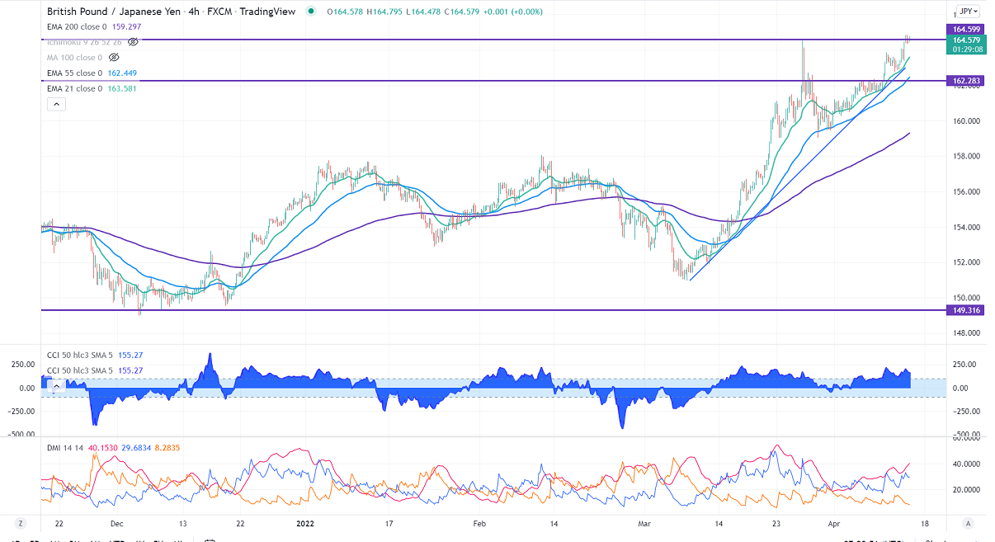Viewport: 995px width, 542px height.
Task: Click the green market status dot
Action: click(311, 12)
